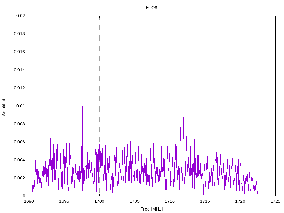Image resolution: width=284 pixels, height=213 pixels.
Task: Click the tallest spectrum peak near 1705 MHz
Action: pos(136,23)
